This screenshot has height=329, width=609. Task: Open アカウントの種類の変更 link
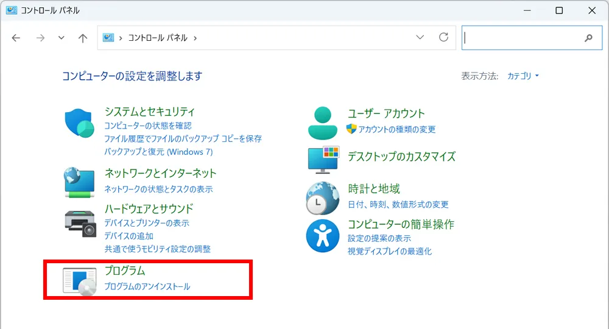(x=396, y=129)
